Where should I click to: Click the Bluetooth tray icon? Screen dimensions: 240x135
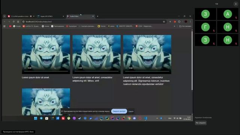161,118
